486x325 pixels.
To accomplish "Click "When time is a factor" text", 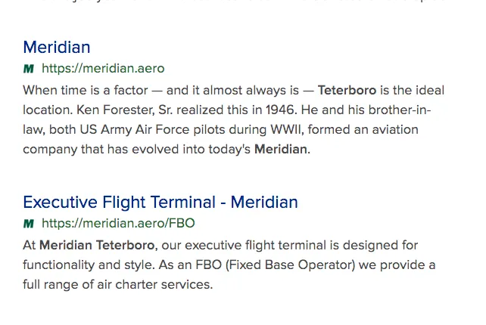I will [x=86, y=91].
